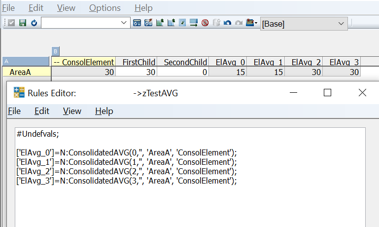Click the checkmark icon at toolbar start
This screenshot has height=227, width=379.
(12, 23)
